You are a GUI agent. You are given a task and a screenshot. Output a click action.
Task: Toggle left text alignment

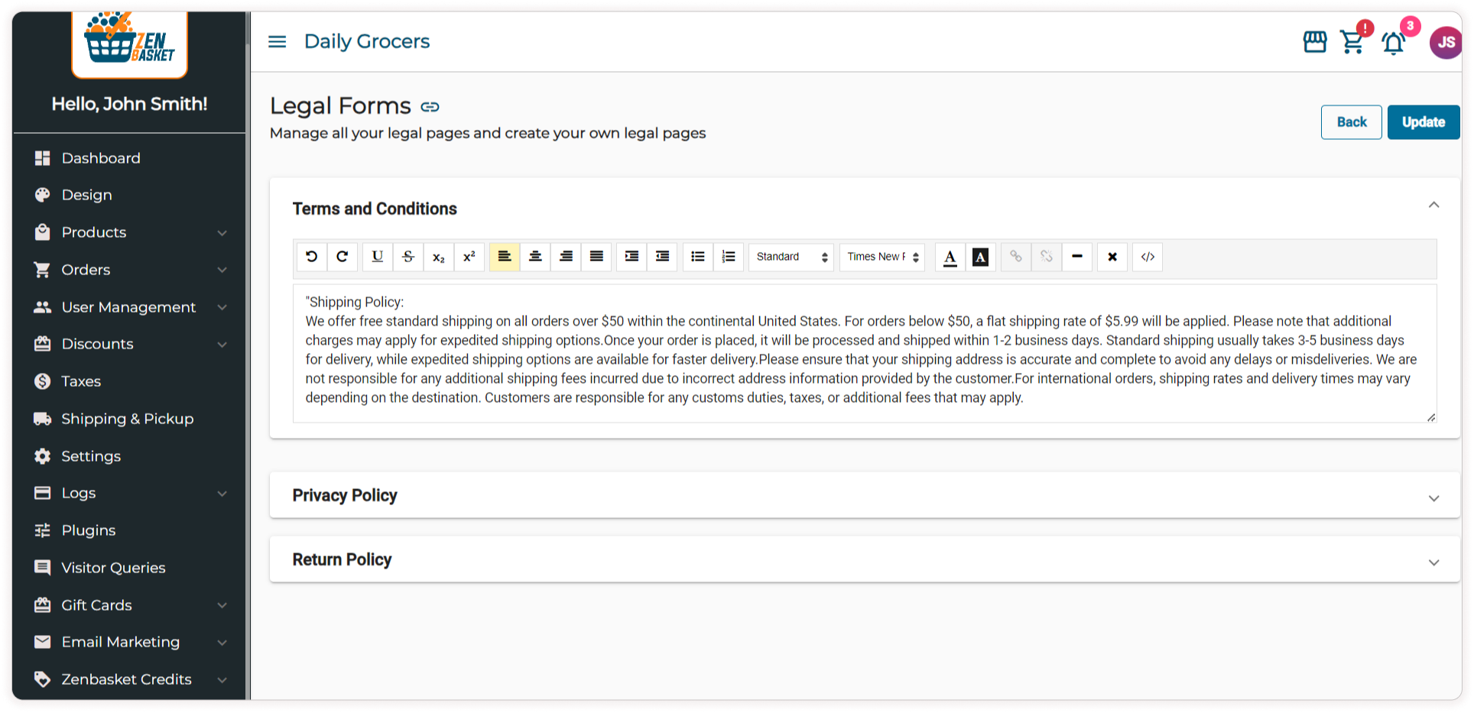point(505,257)
